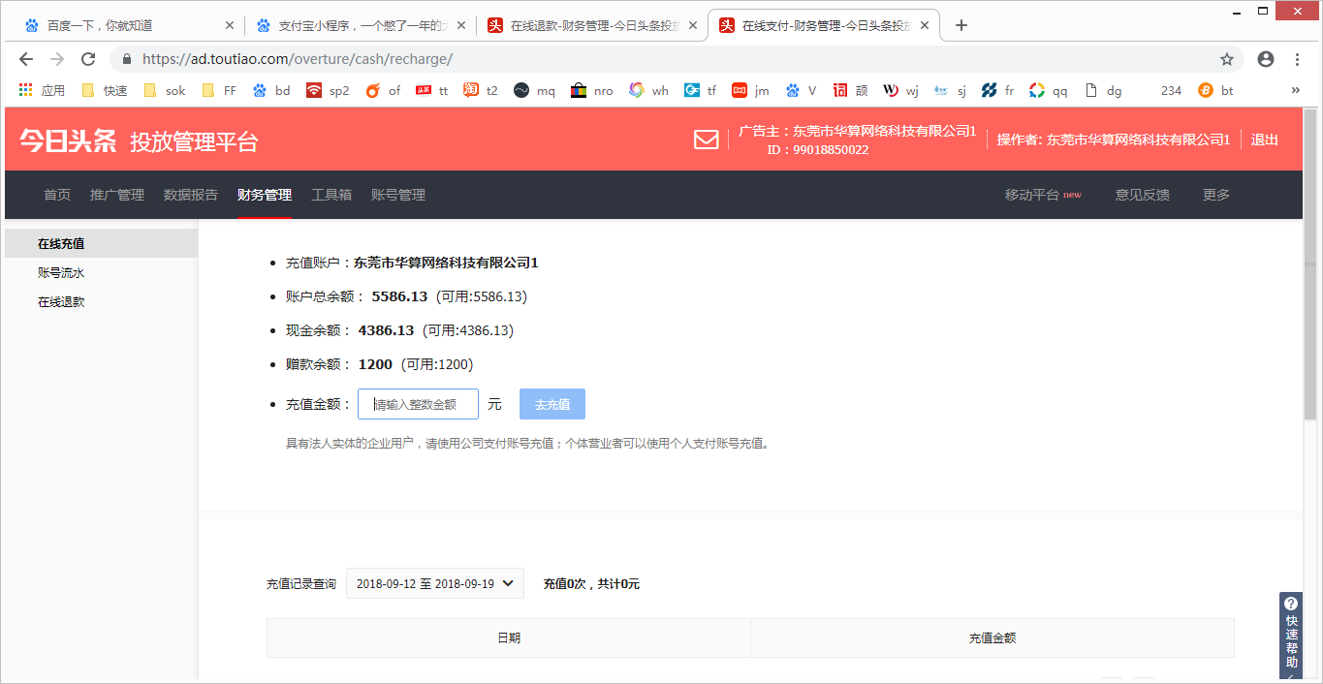Open the FF bookmark folder
The image size is (1323, 684).
point(219,90)
